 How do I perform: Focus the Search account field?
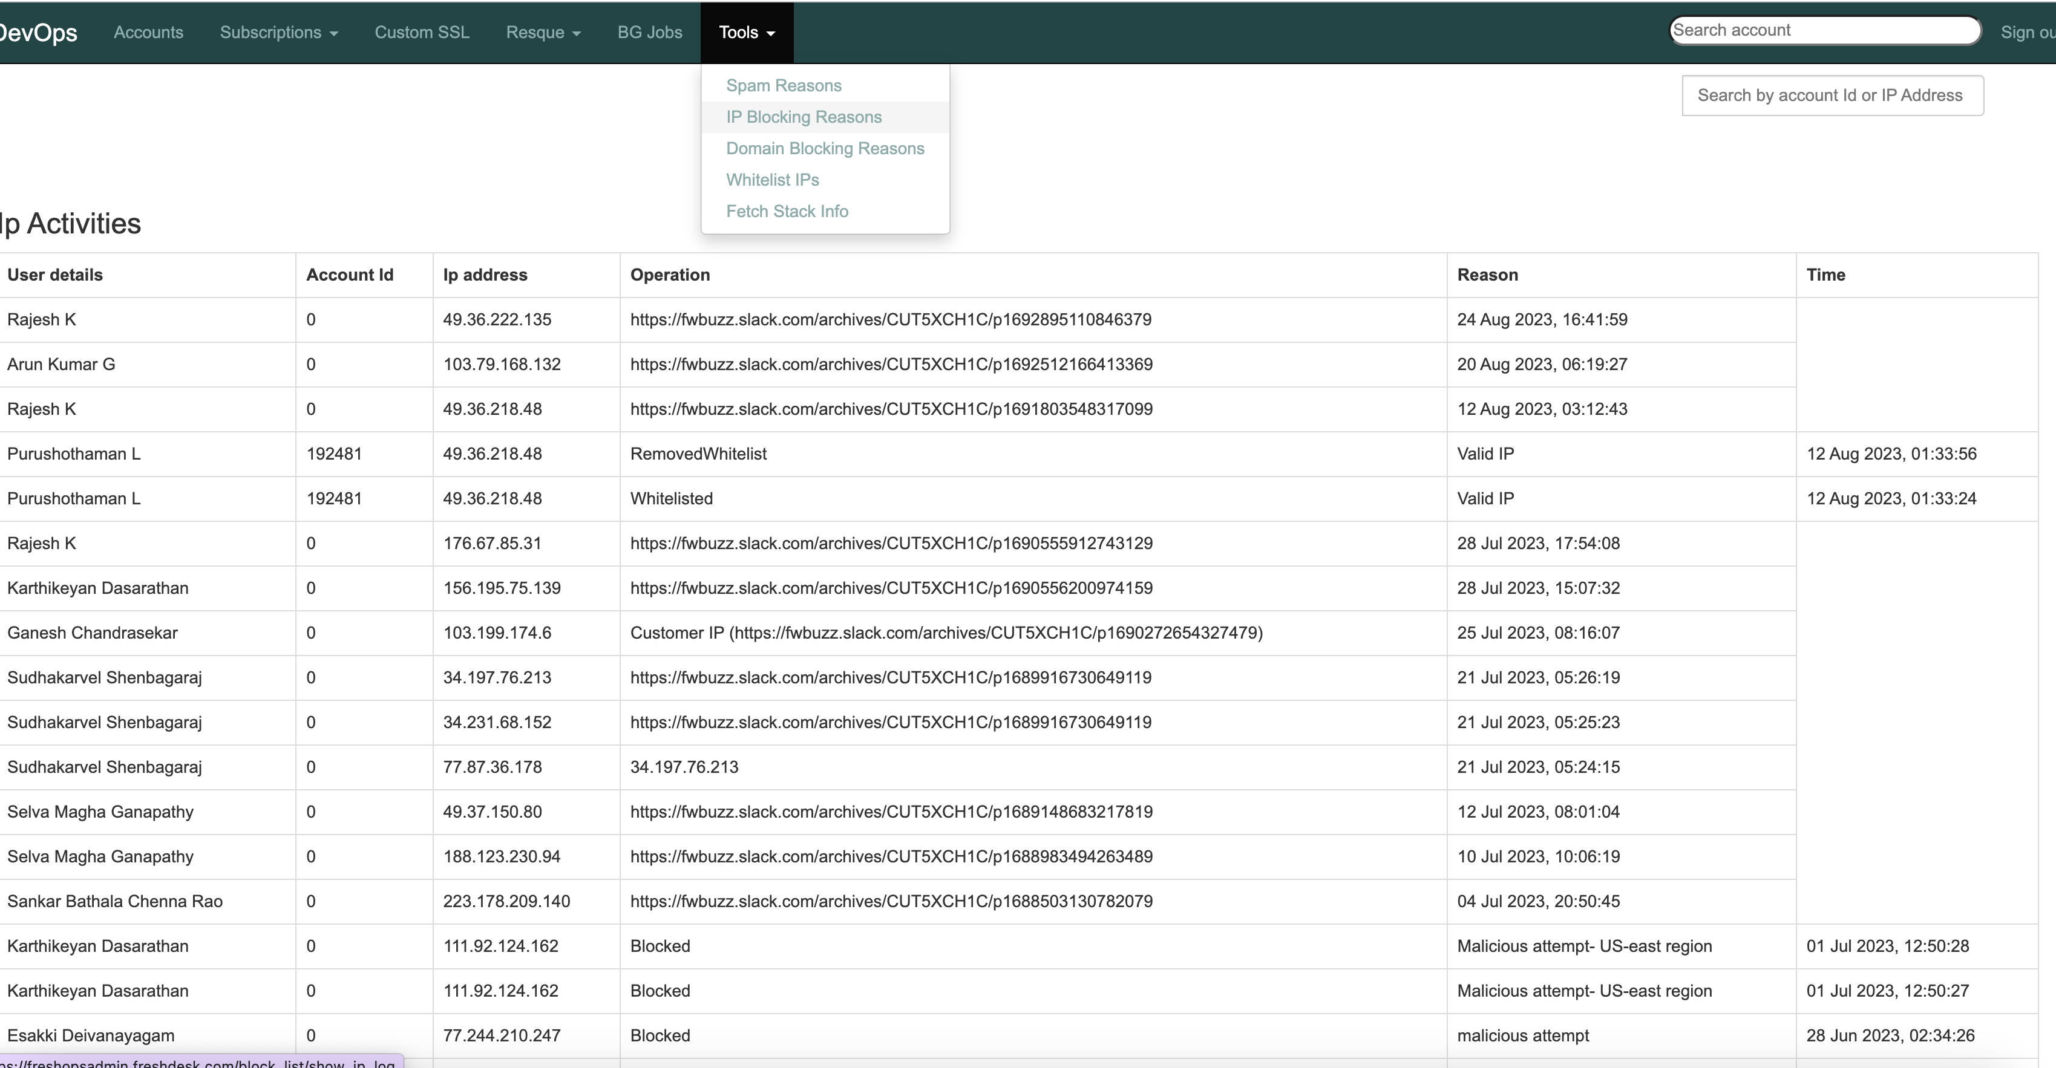coord(1824,30)
